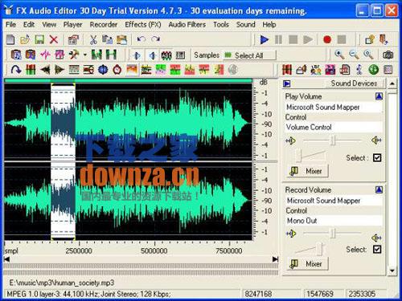This screenshot has width=402, height=301.
Task: Click the timeline left scroll arrow
Action: tap(6, 259)
